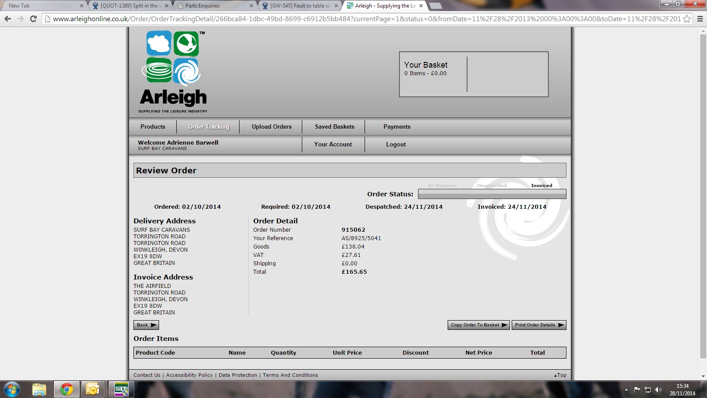Reload the page with the refresh icon
This screenshot has height=398, width=707.
(33, 19)
